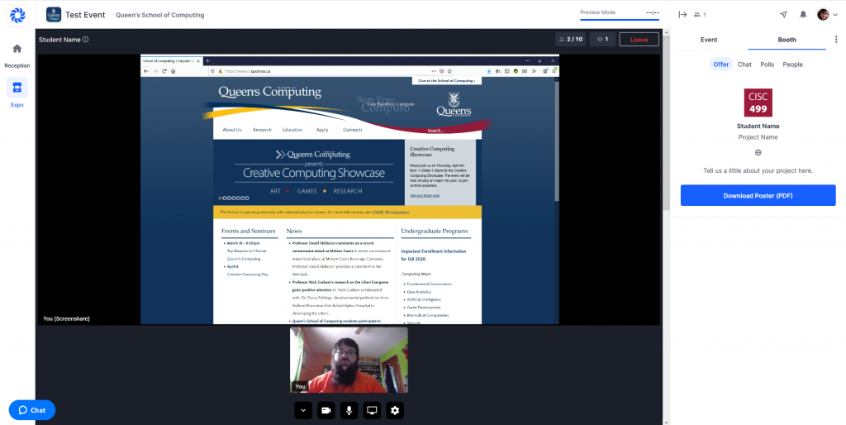The width and height of the screenshot is (846, 425).
Task: Click the Creative Computing Showcase banner
Action: (309, 171)
